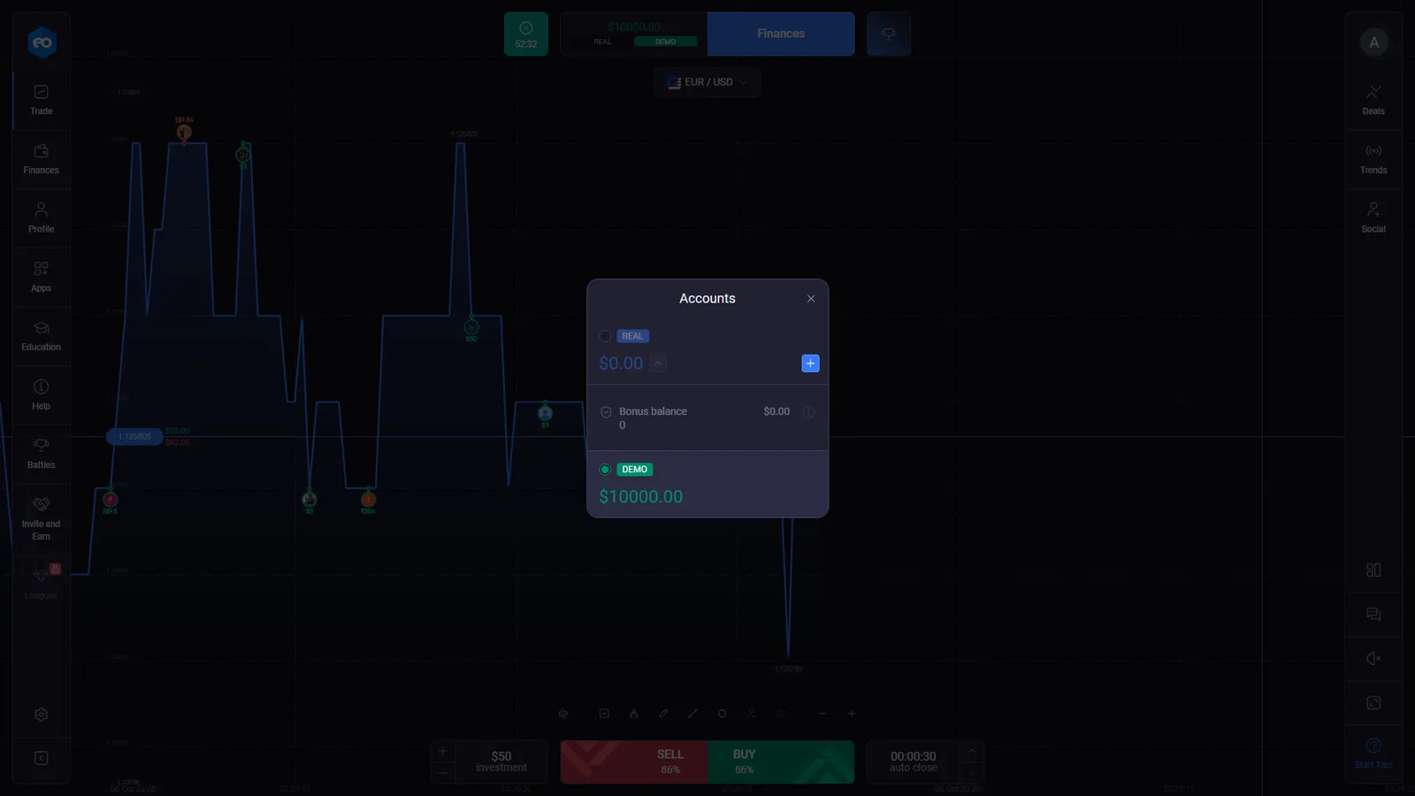Collapse the left sidebar arrow
This screenshot has height=796, width=1415.
pos(42,759)
